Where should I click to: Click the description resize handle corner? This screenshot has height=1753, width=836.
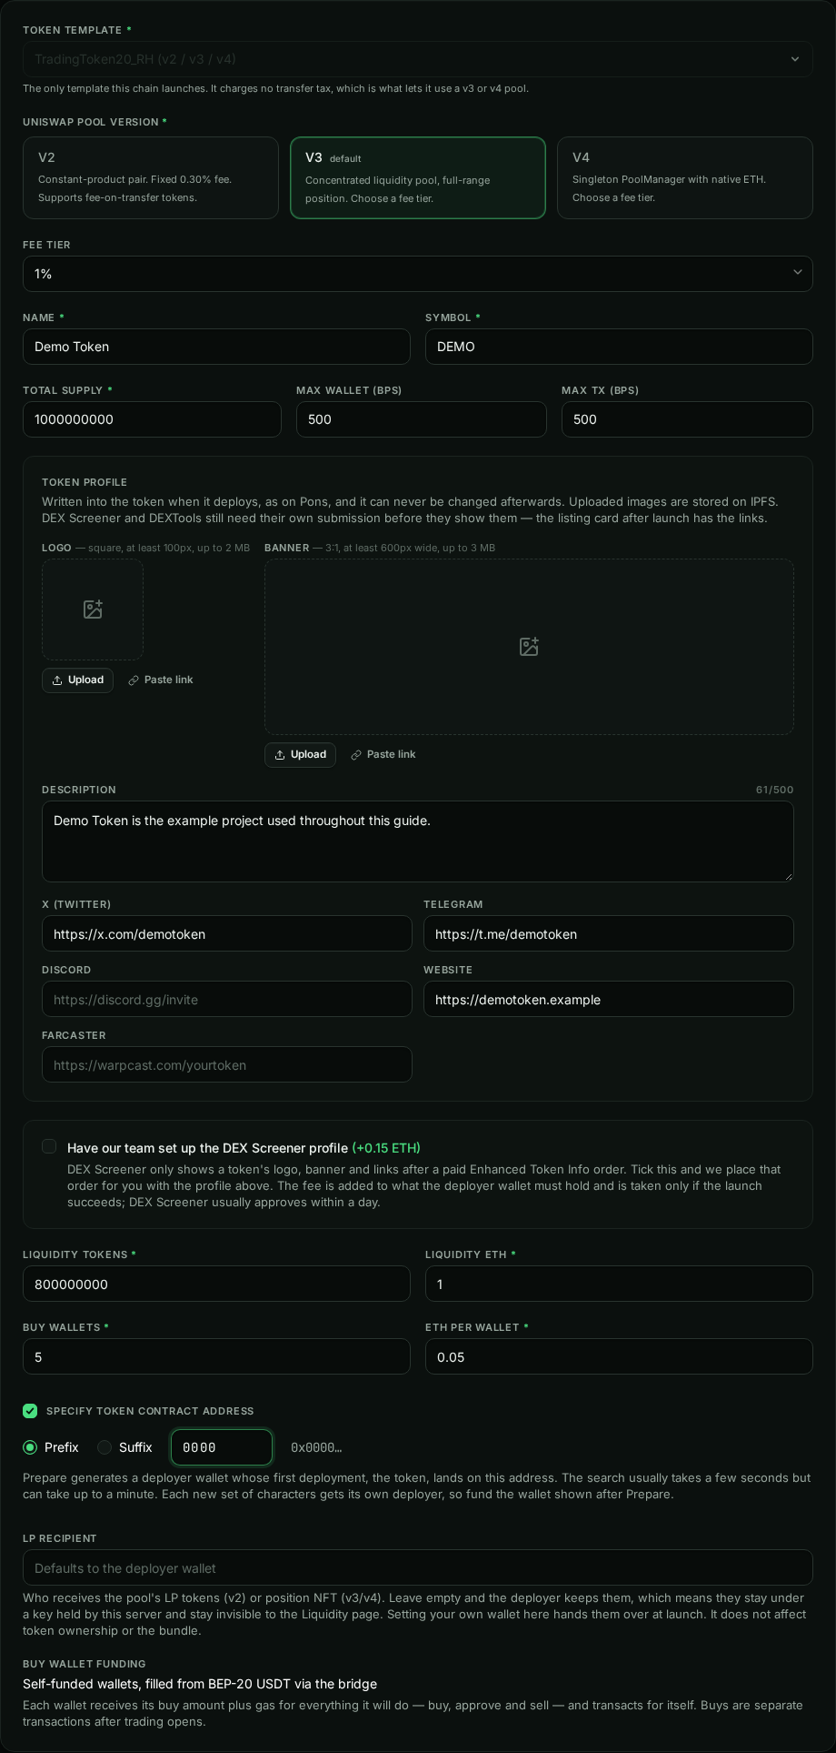click(789, 877)
